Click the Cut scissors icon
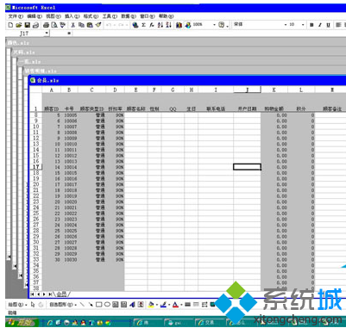This screenshot has height=328, width=346. [x=73, y=25]
